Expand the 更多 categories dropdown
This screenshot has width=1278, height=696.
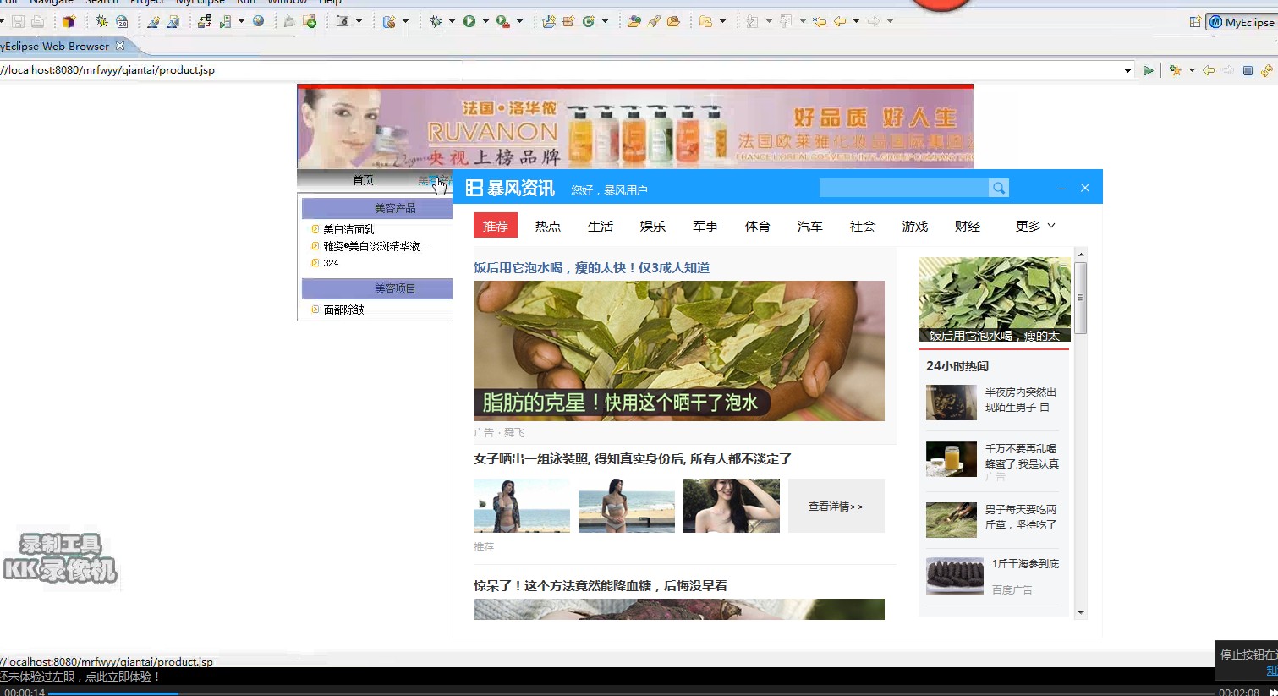point(1035,226)
